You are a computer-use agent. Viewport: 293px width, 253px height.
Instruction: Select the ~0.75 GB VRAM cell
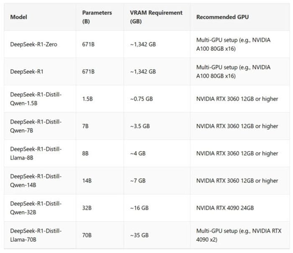pos(141,99)
